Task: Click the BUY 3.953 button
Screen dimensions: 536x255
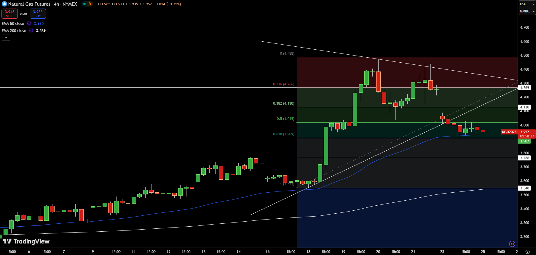Action: click(x=38, y=14)
